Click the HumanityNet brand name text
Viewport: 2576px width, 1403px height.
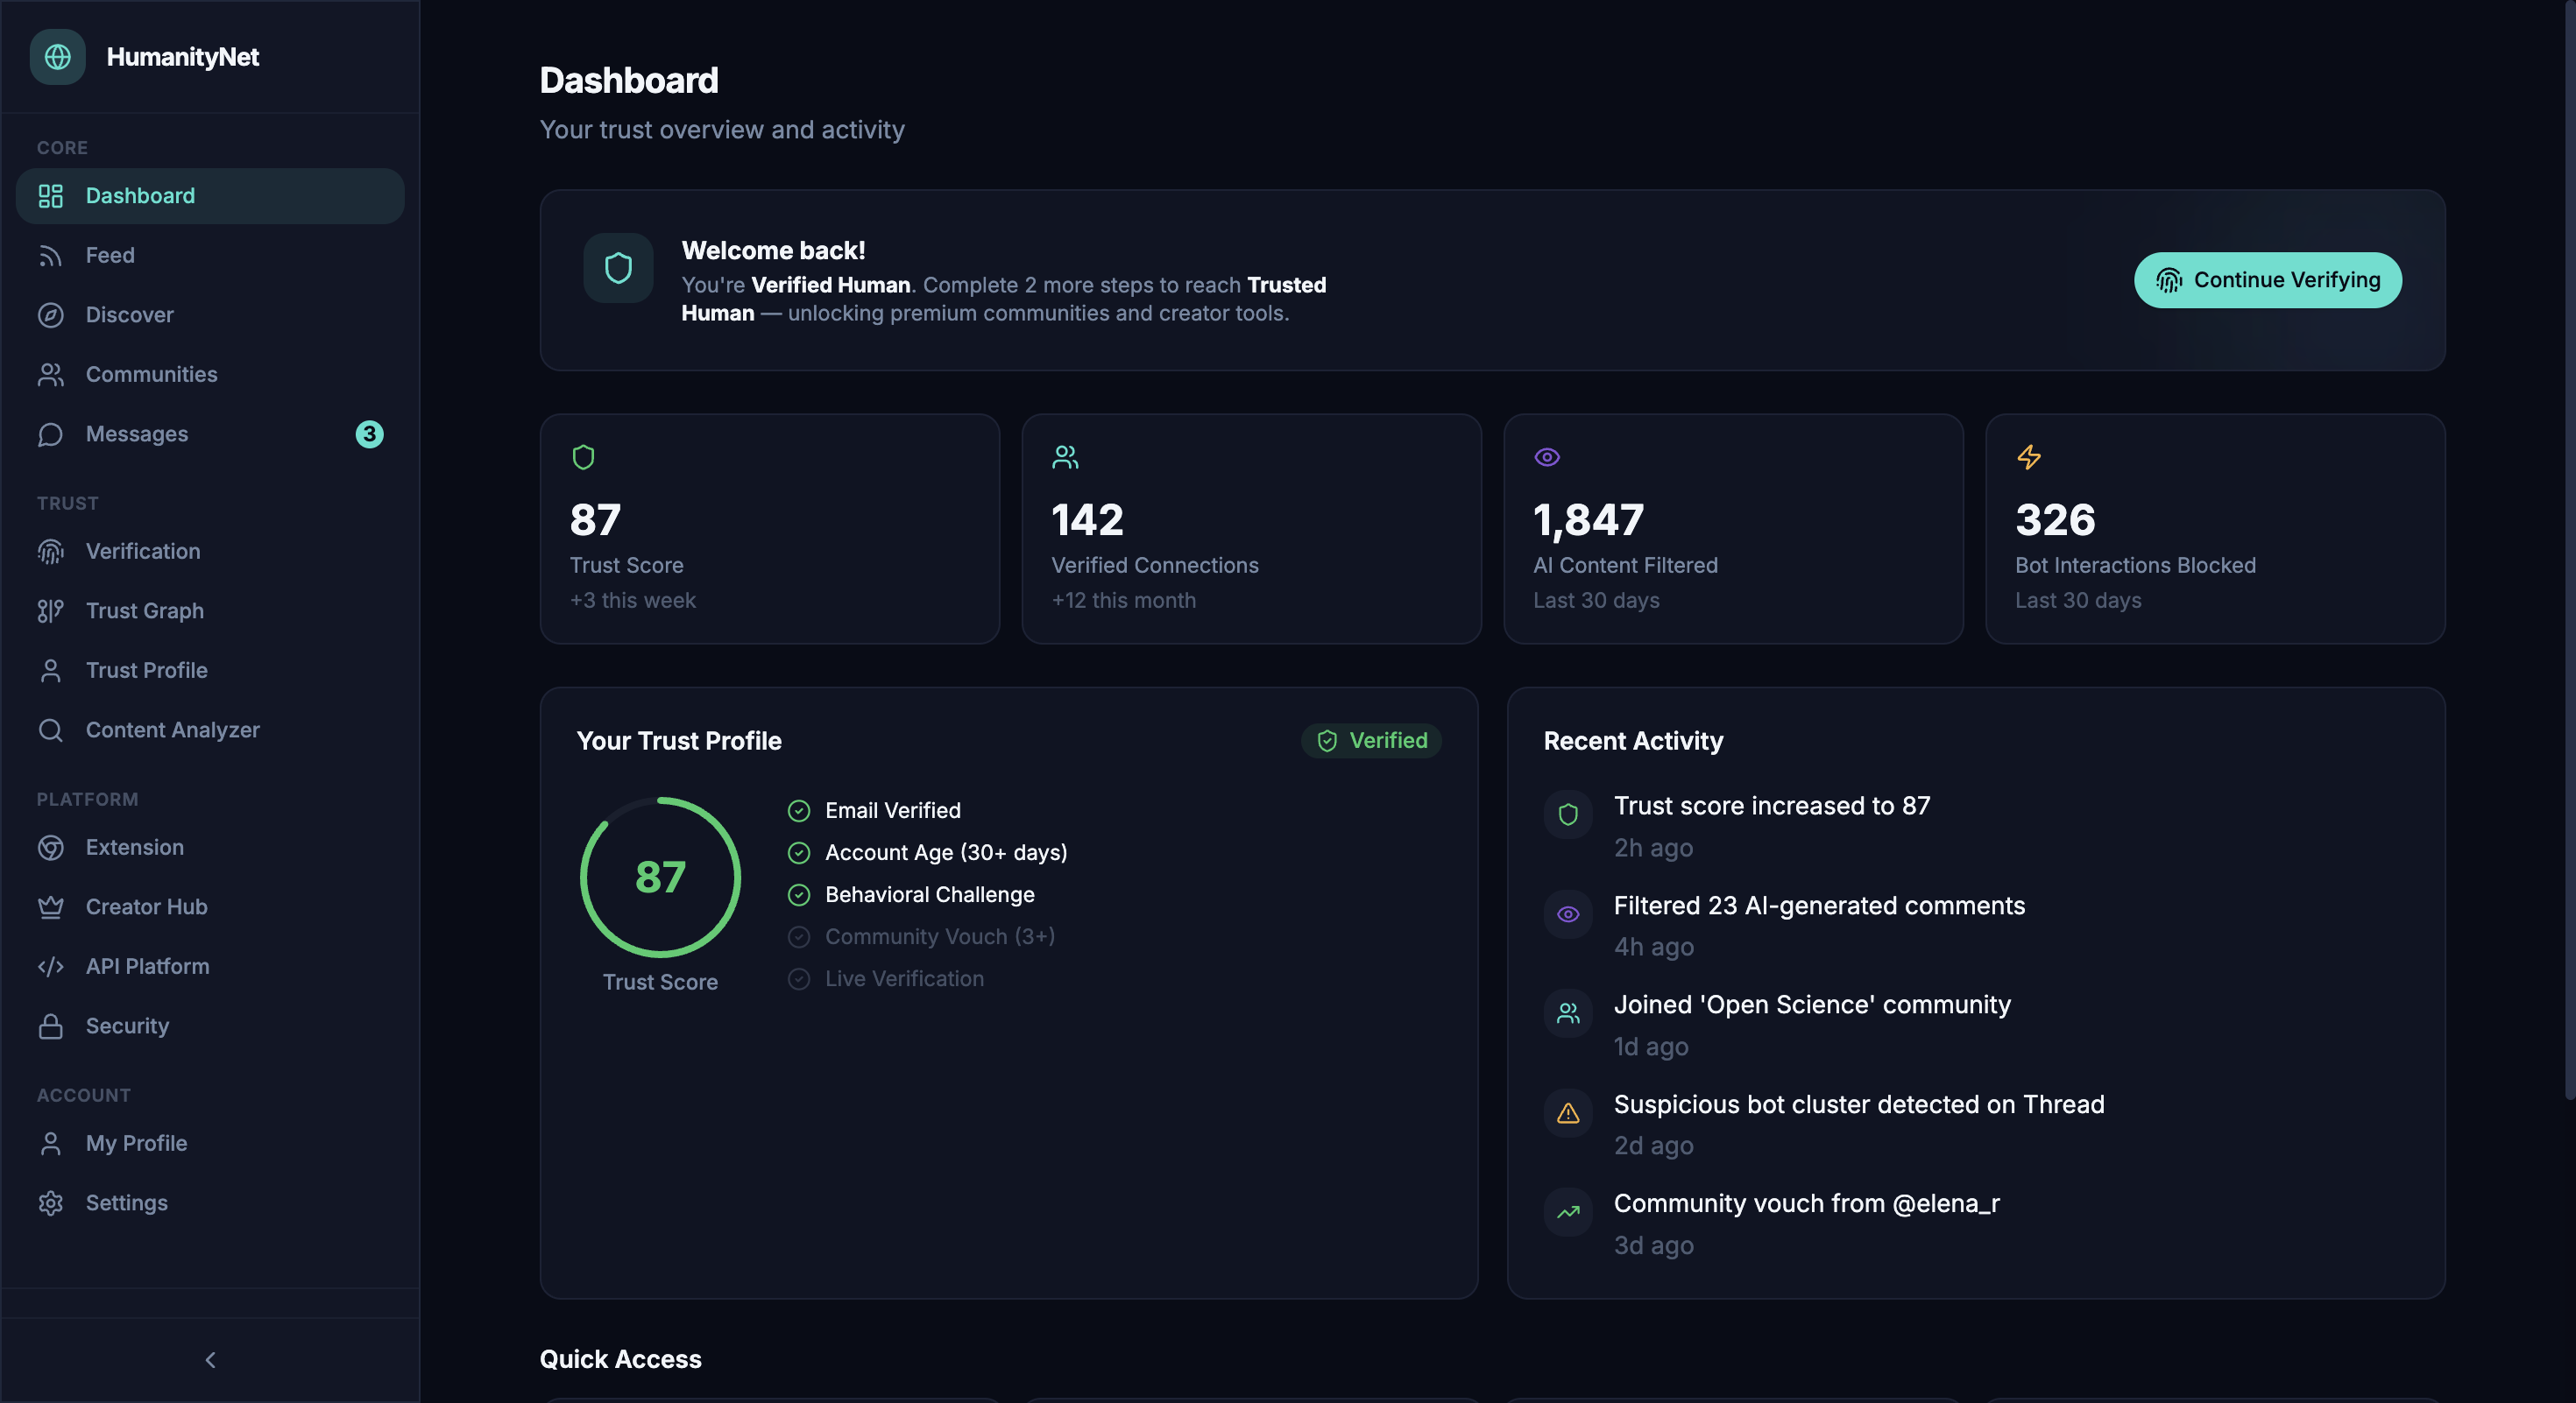tap(183, 57)
